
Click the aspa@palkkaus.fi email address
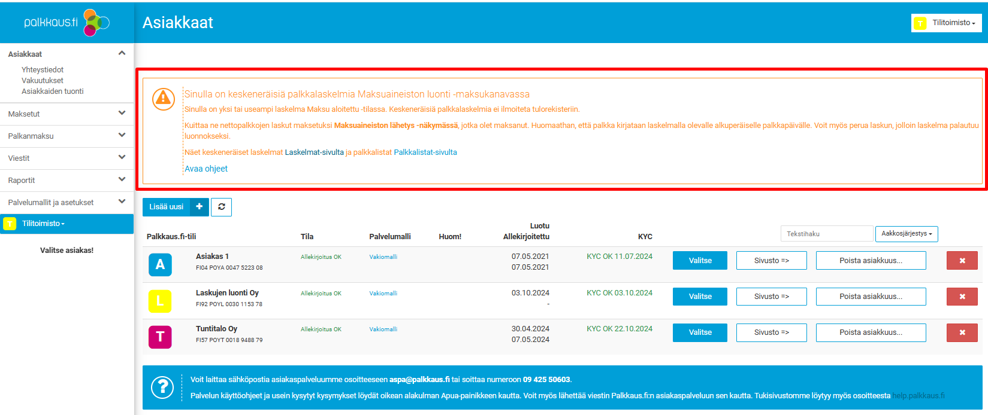(419, 380)
